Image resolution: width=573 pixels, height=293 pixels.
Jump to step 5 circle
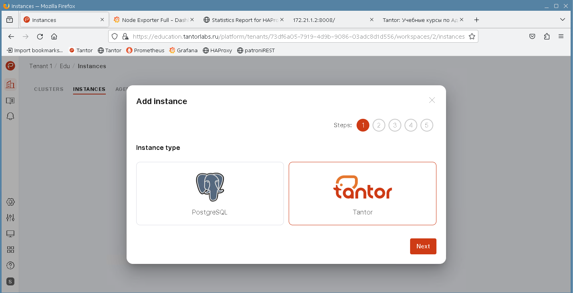coord(426,126)
